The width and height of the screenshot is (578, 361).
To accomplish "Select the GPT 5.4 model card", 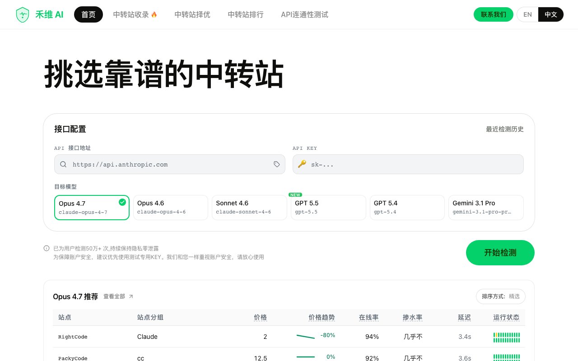I will pyautogui.click(x=407, y=208).
